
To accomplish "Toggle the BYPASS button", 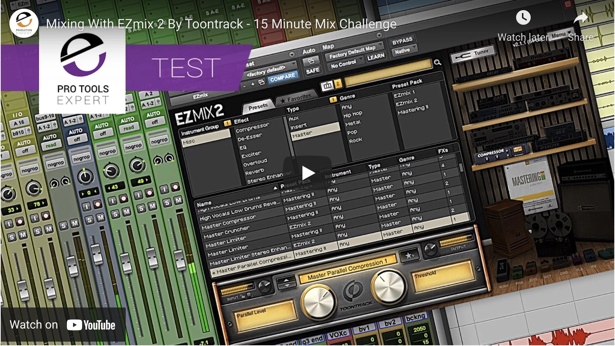I will pyautogui.click(x=402, y=41).
